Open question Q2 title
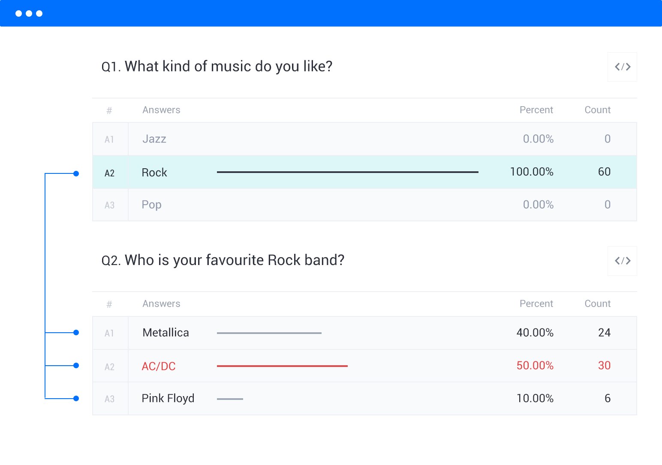The image size is (662, 465). pos(223,260)
